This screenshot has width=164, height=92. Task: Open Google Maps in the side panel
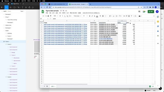point(158,36)
